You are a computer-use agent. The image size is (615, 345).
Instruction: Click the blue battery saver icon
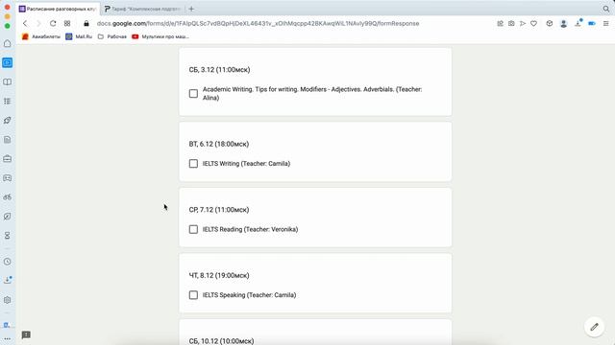pyautogui.click(x=592, y=23)
